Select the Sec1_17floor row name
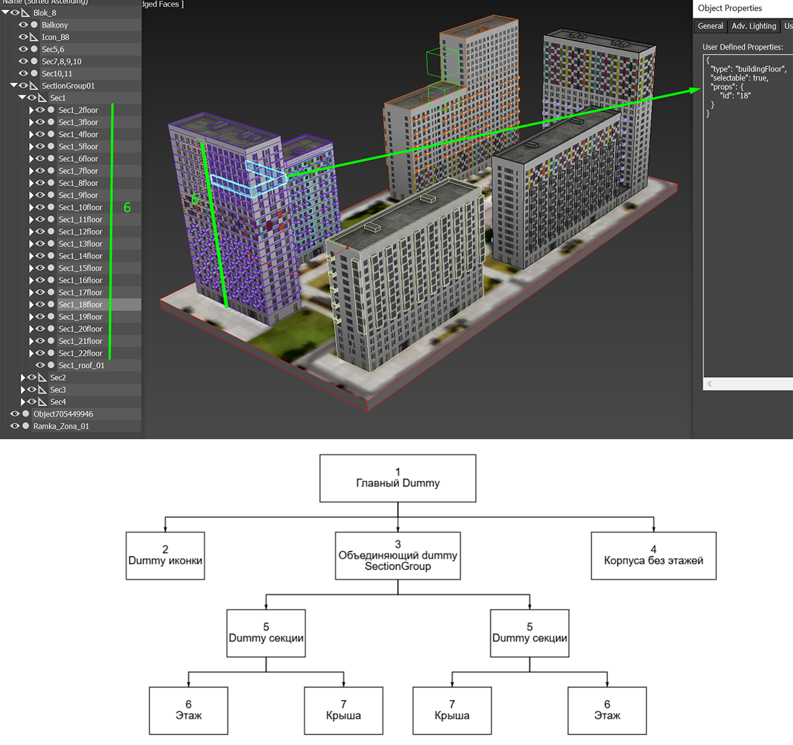Screen dimensions: 793x745 click(x=81, y=293)
